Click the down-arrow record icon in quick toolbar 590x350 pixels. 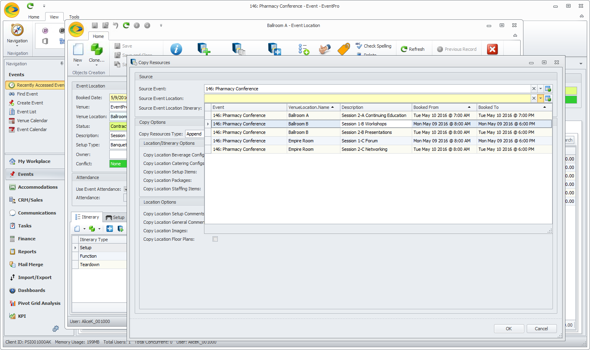pos(147,25)
